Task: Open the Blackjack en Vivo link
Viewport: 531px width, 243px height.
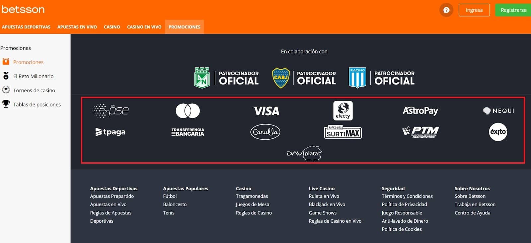Action: (x=327, y=204)
